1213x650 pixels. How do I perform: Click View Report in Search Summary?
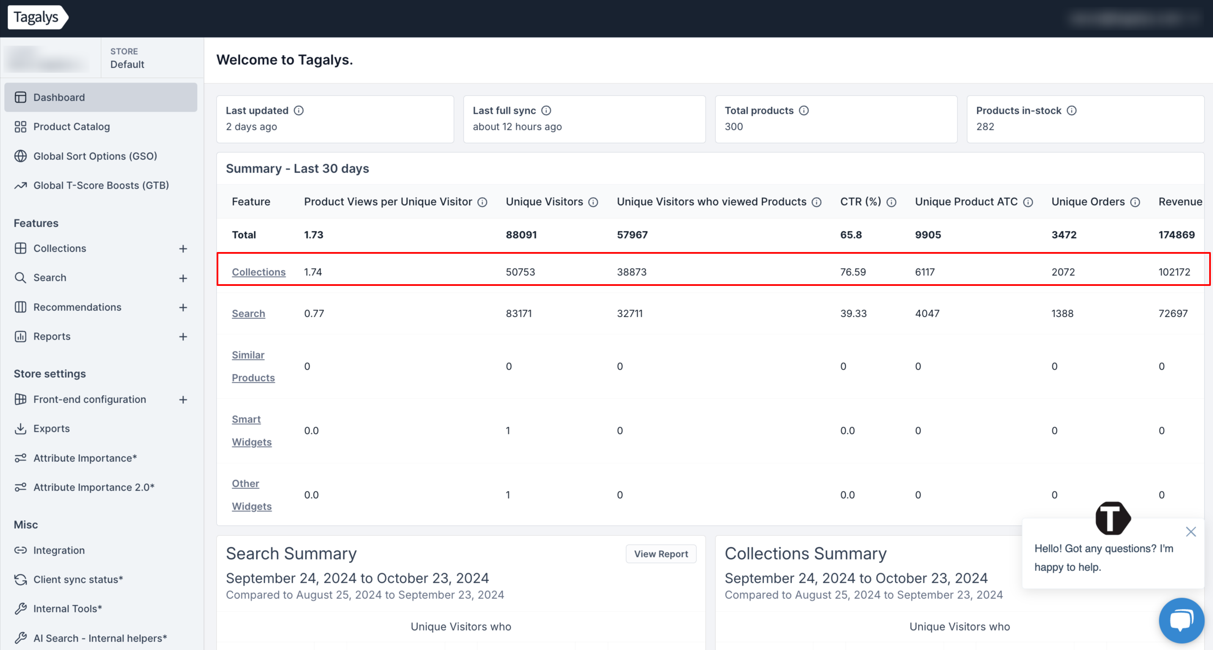click(660, 554)
